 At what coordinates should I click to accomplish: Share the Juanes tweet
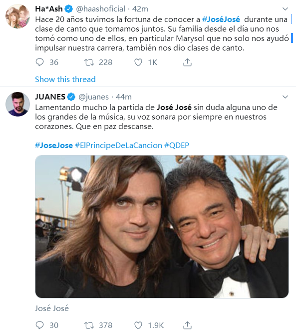(x=187, y=325)
